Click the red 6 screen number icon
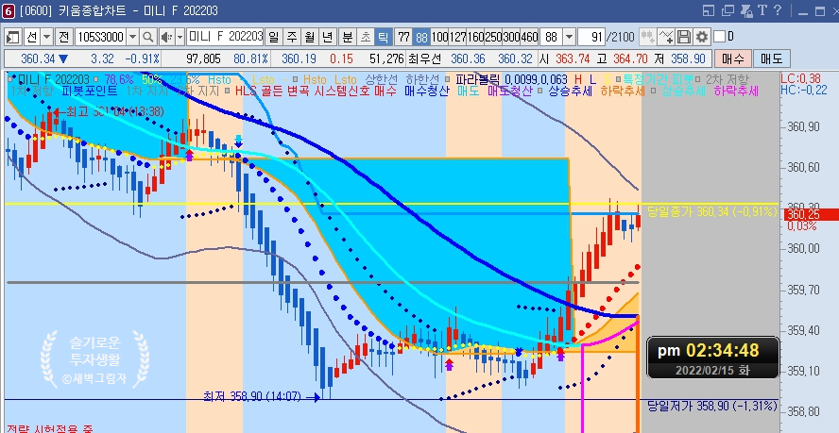The height and width of the screenshot is (433, 839). (8, 10)
